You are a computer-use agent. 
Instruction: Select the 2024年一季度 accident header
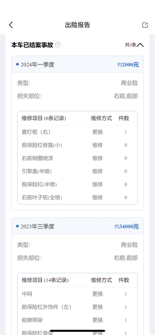[x=77, y=65]
